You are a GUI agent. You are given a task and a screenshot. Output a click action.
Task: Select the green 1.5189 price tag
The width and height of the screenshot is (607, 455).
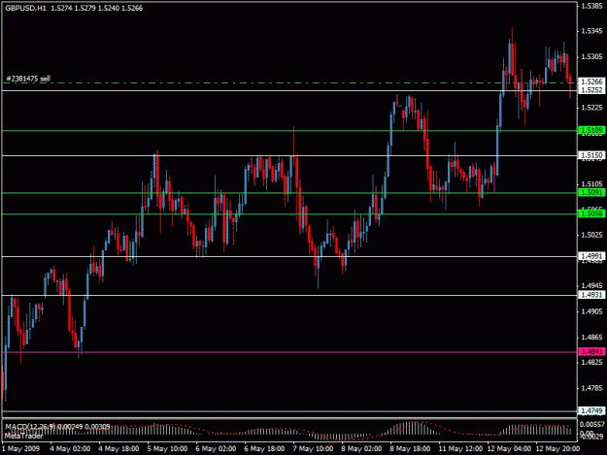[x=591, y=130]
